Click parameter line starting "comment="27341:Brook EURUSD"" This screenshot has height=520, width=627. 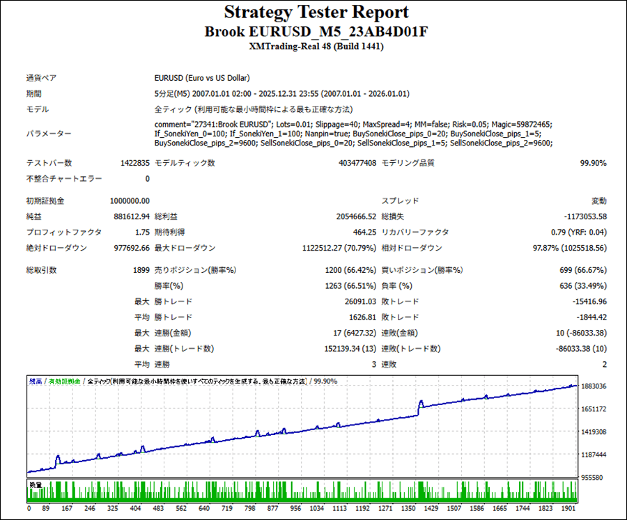click(353, 125)
